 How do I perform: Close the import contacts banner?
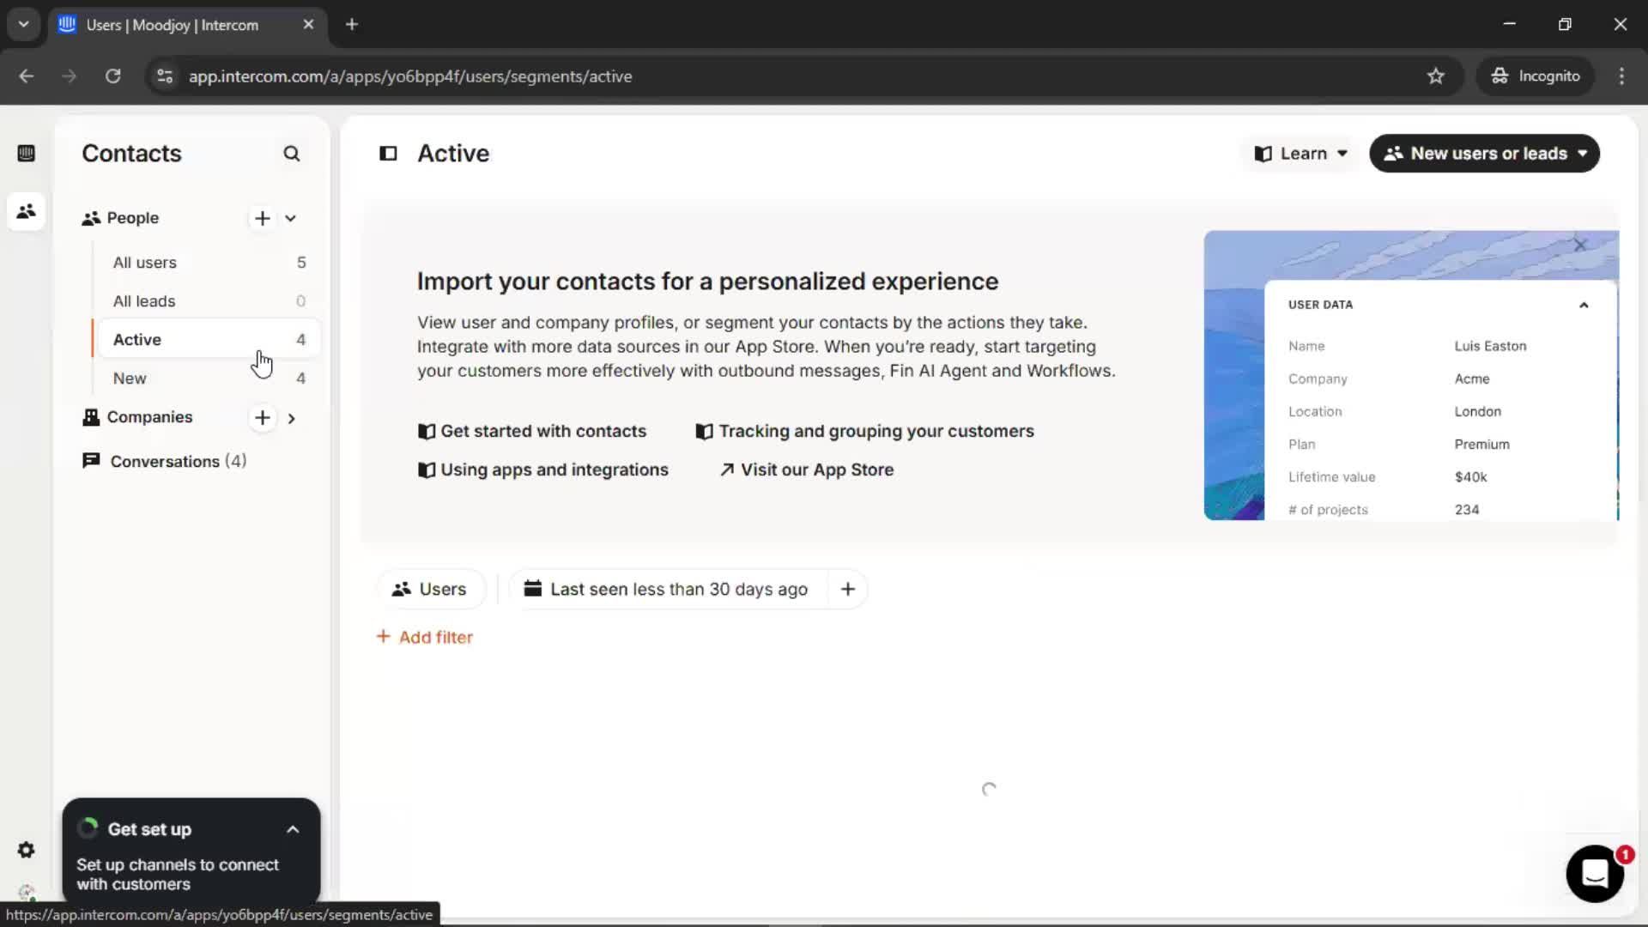pyautogui.click(x=1580, y=245)
